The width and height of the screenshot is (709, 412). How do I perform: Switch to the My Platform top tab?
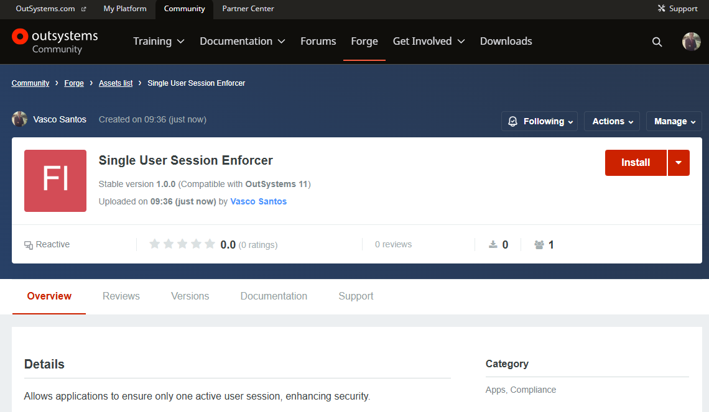(125, 9)
